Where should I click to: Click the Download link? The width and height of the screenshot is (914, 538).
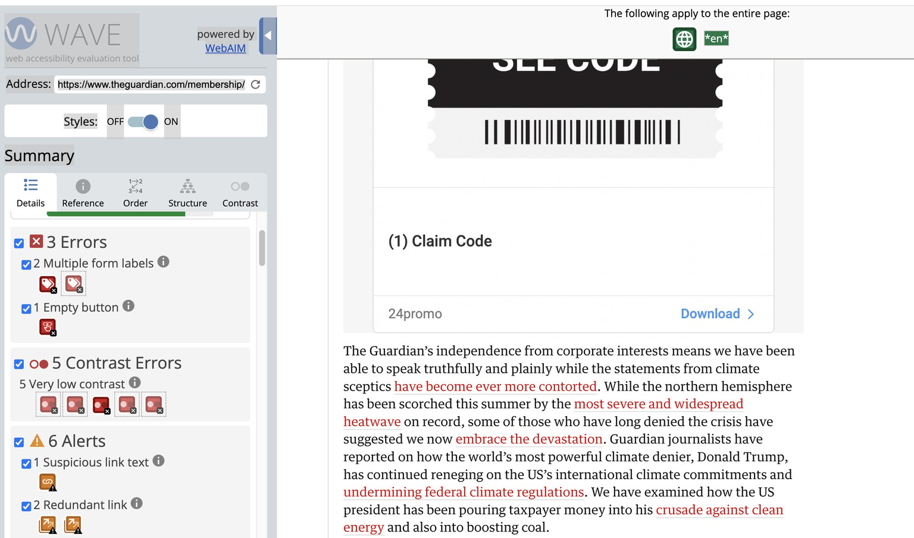(x=710, y=314)
